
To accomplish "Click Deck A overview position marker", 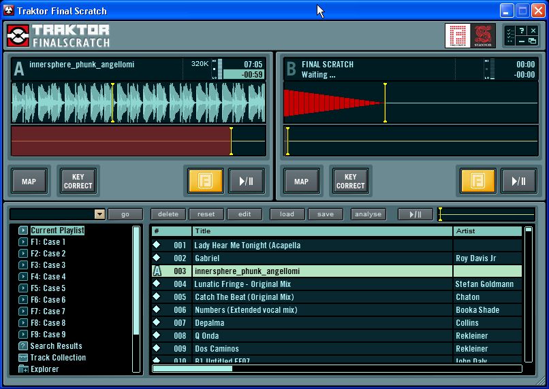I will tap(231, 141).
